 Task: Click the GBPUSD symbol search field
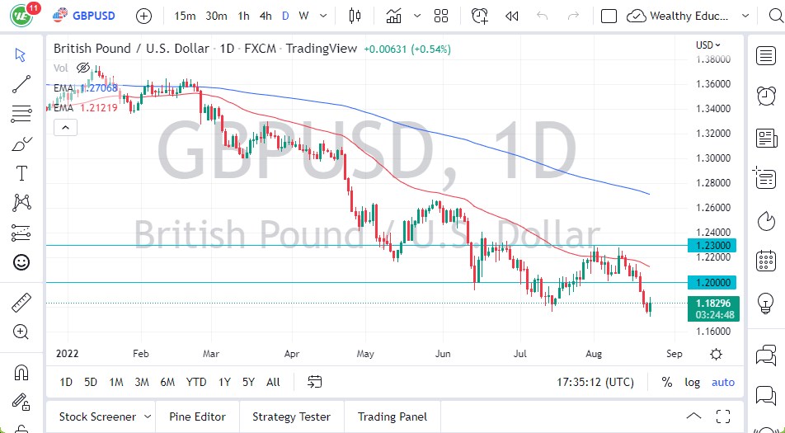click(92, 16)
